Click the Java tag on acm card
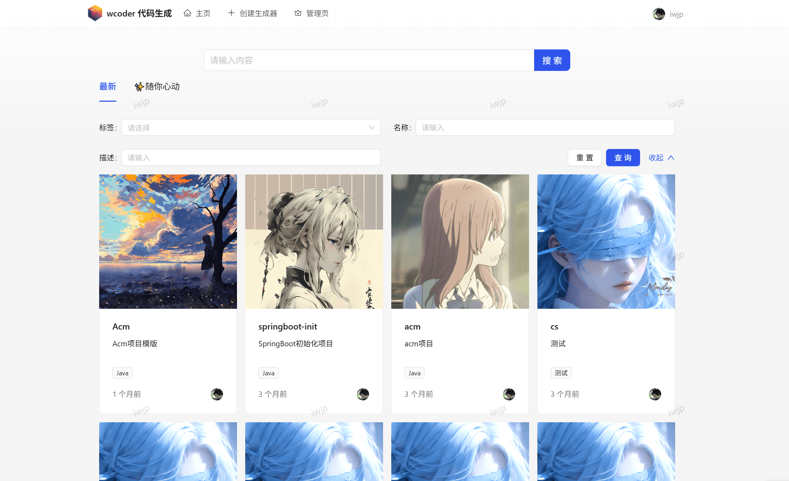789x481 pixels. coord(414,373)
